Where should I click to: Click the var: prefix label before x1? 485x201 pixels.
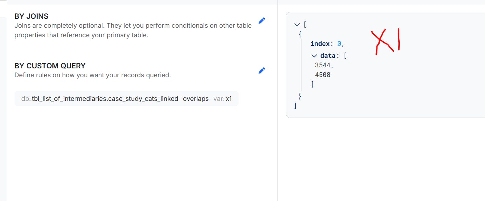tap(219, 99)
